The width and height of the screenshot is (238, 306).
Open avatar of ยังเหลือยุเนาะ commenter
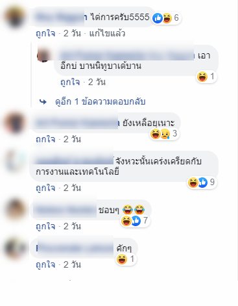tap(15, 123)
